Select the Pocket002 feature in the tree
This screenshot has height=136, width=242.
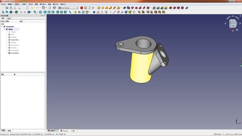(15, 53)
